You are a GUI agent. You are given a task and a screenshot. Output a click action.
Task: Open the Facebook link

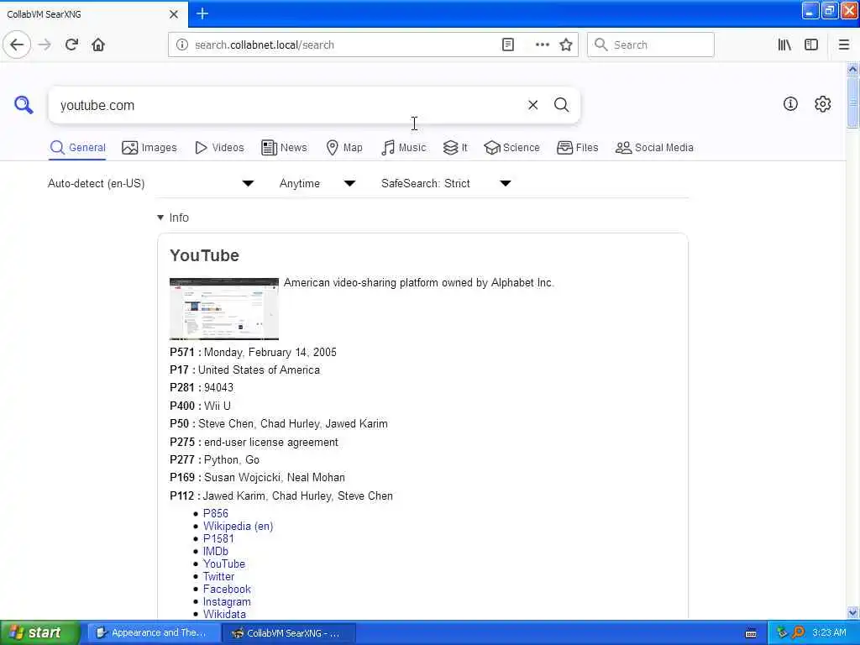click(x=227, y=589)
